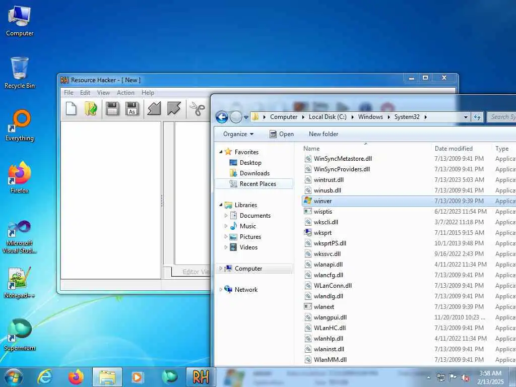Screen dimensions: 516x387
Task: Click the Microsoft Visual Studio desktop shortcut
Action: 20,237
